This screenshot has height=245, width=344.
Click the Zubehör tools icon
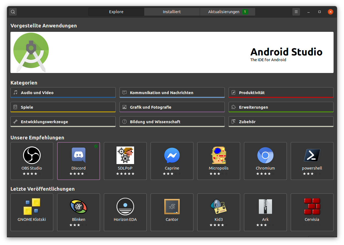(x=234, y=122)
